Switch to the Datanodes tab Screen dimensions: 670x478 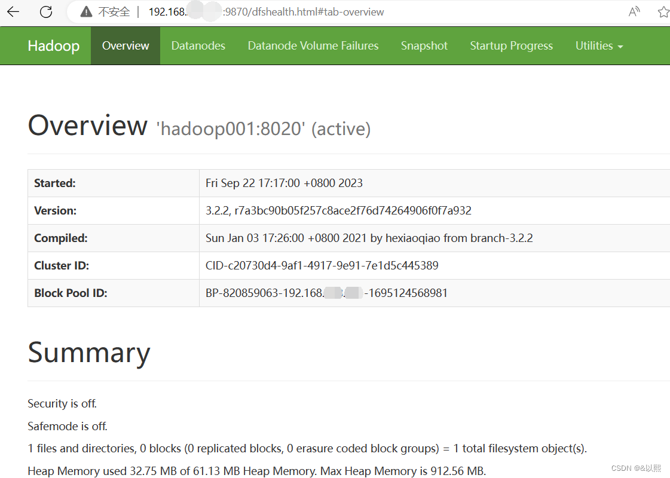pos(198,45)
